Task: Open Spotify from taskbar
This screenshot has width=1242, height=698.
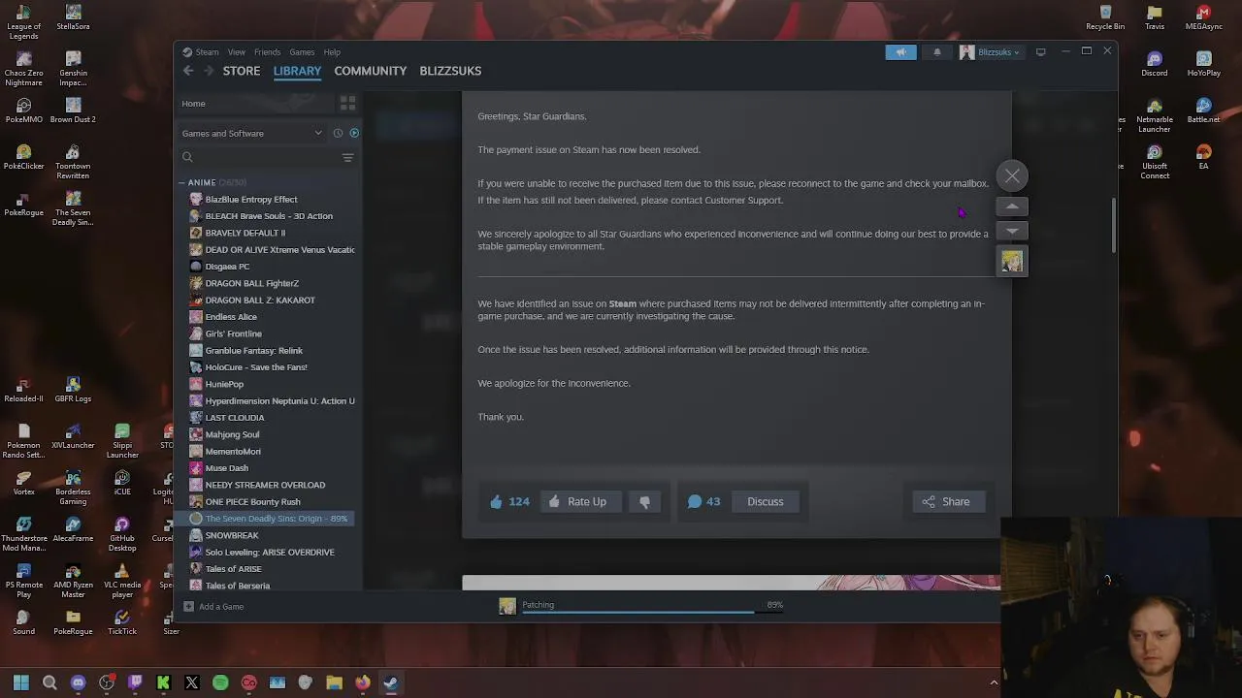Action: click(220, 682)
